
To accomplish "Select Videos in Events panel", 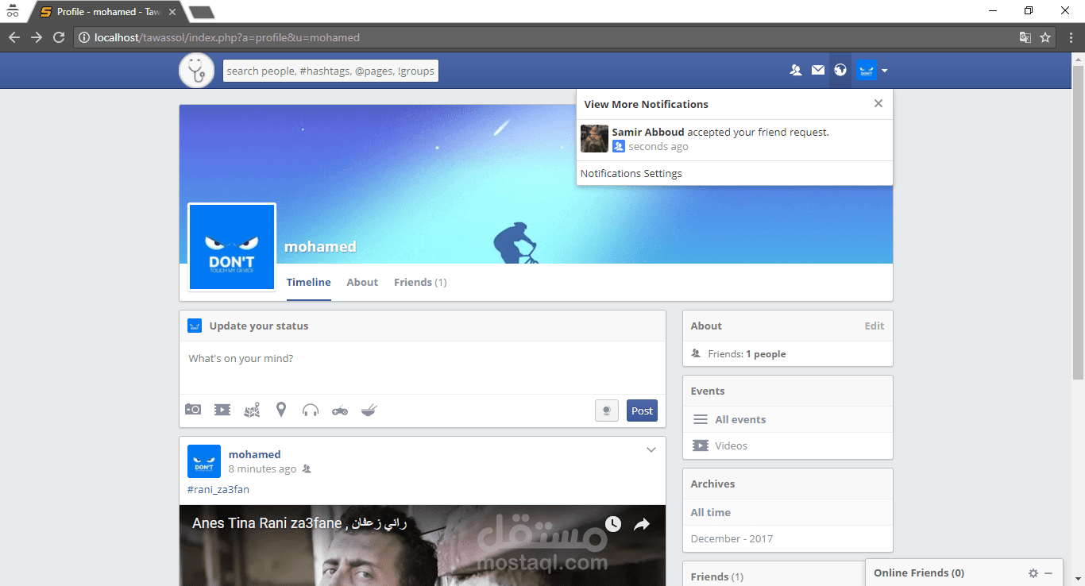I will pos(731,445).
